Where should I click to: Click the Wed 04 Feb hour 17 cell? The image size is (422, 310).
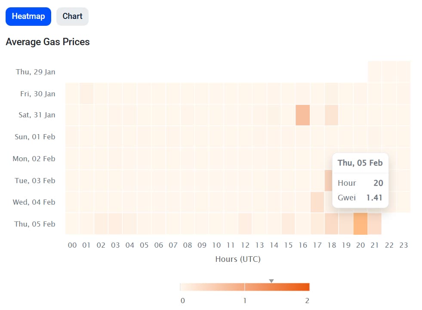(x=317, y=202)
